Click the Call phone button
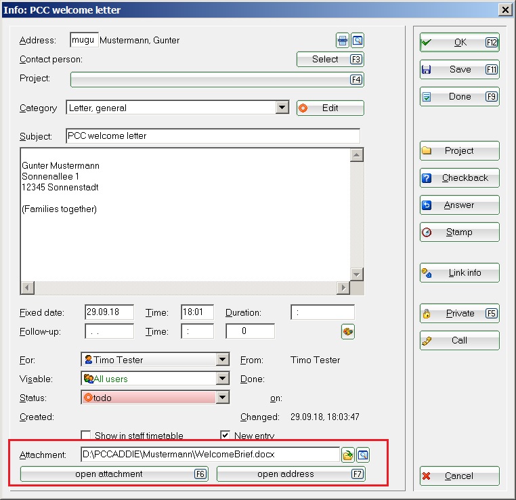 tap(459, 341)
